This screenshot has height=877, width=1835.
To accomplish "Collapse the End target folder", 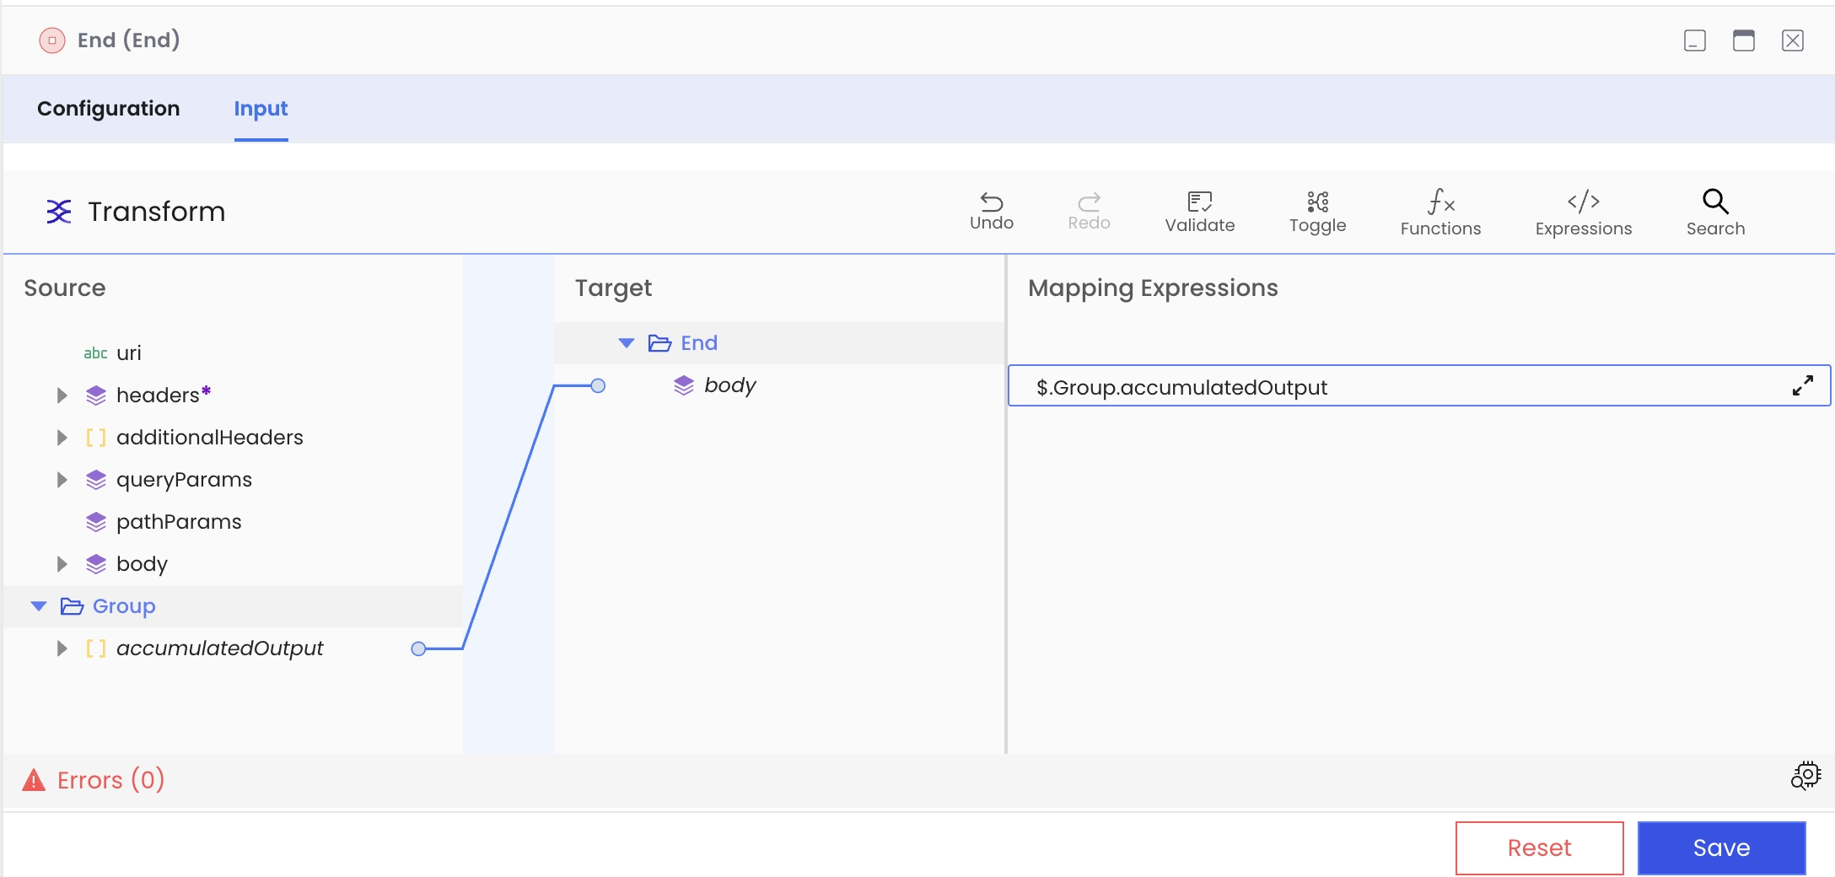I will pyautogui.click(x=627, y=343).
